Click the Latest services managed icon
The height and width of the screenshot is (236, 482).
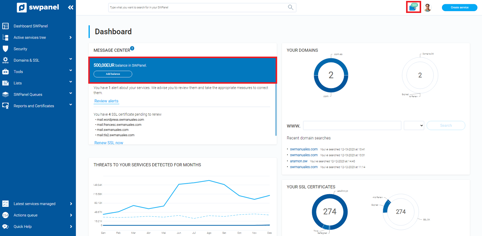pyautogui.click(x=5, y=204)
